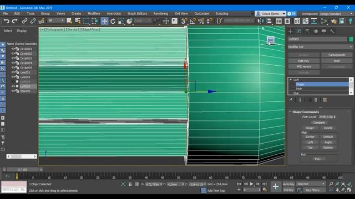This screenshot has height=199, width=355.
Task: Click the Bind to Space Warp icon
Action: coord(42,21)
